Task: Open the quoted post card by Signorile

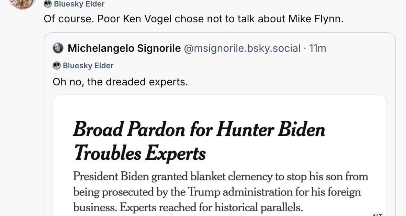Action: tap(219, 124)
